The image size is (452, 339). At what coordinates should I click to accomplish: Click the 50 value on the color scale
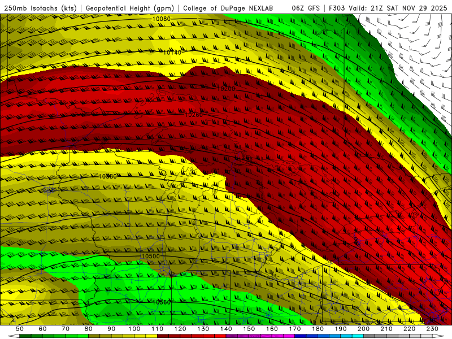point(20,329)
